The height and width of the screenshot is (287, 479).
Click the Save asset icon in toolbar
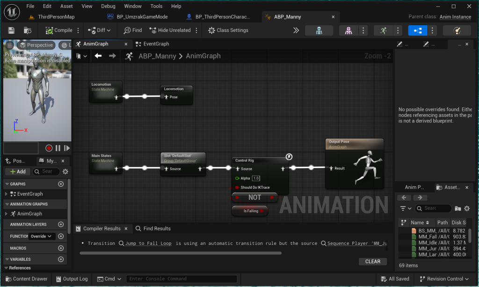coord(11,30)
